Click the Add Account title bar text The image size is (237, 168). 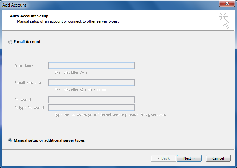point(14,5)
